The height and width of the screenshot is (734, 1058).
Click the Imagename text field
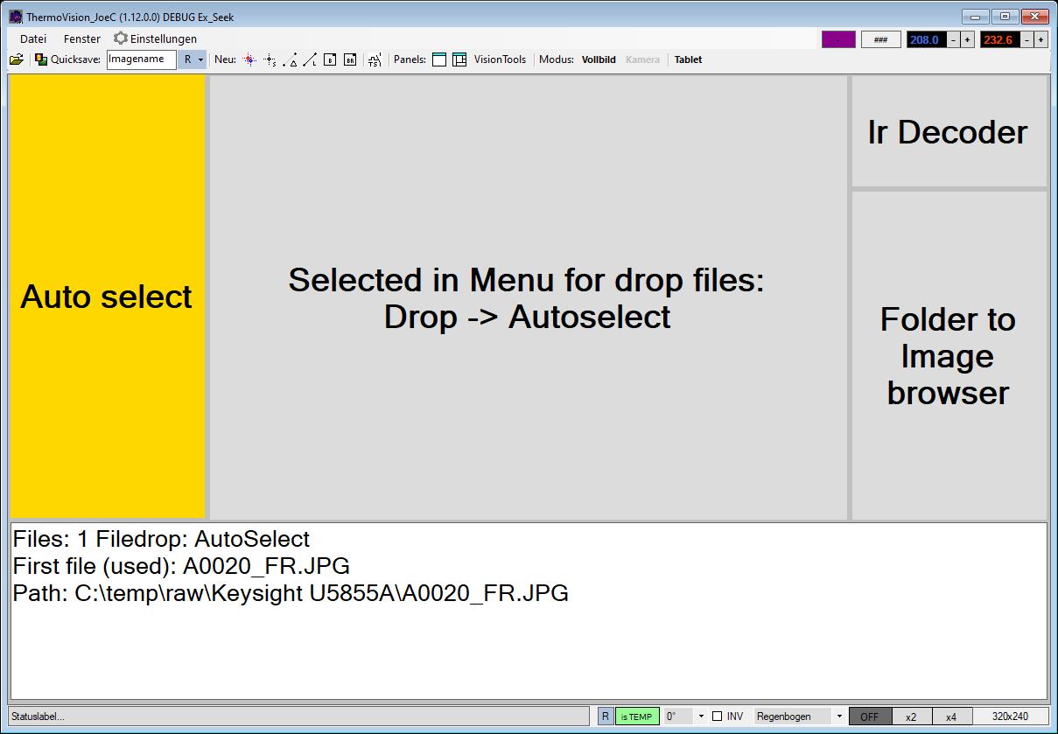(141, 59)
